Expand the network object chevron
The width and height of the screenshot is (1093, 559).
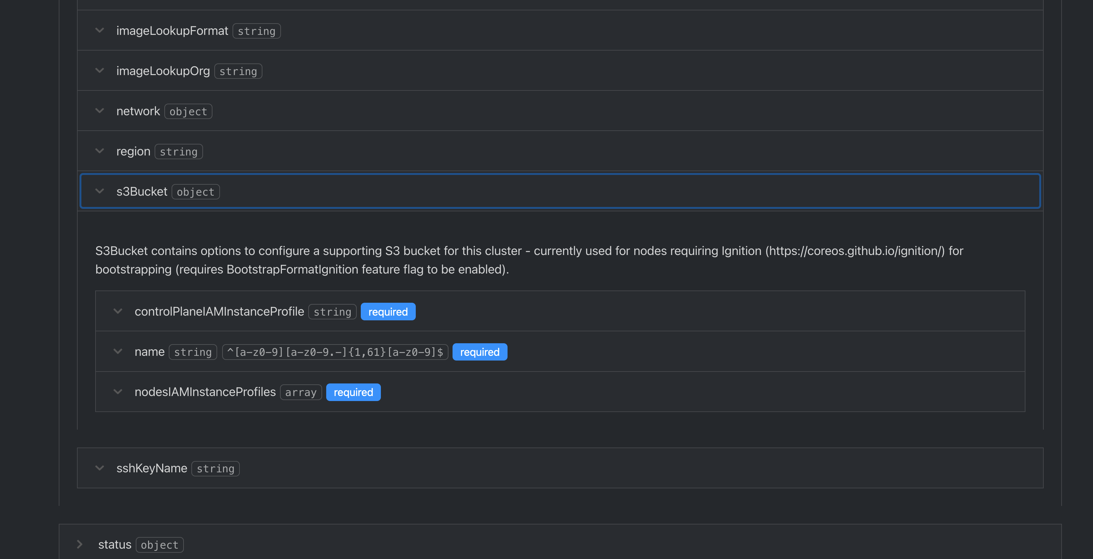[x=100, y=111]
